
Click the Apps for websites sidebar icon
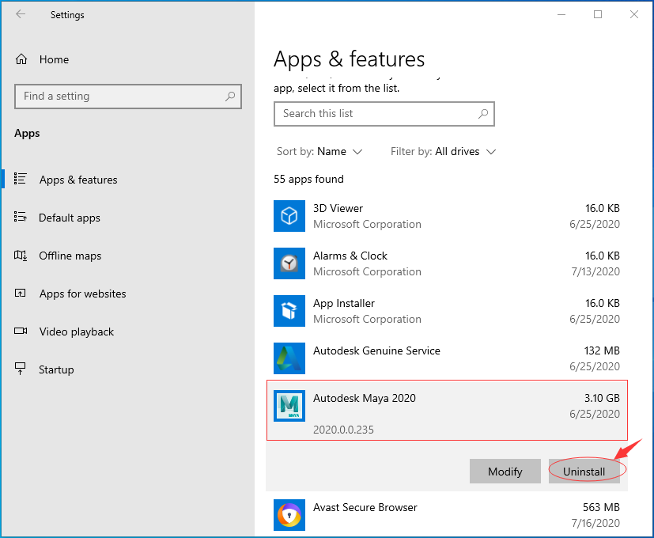20,293
